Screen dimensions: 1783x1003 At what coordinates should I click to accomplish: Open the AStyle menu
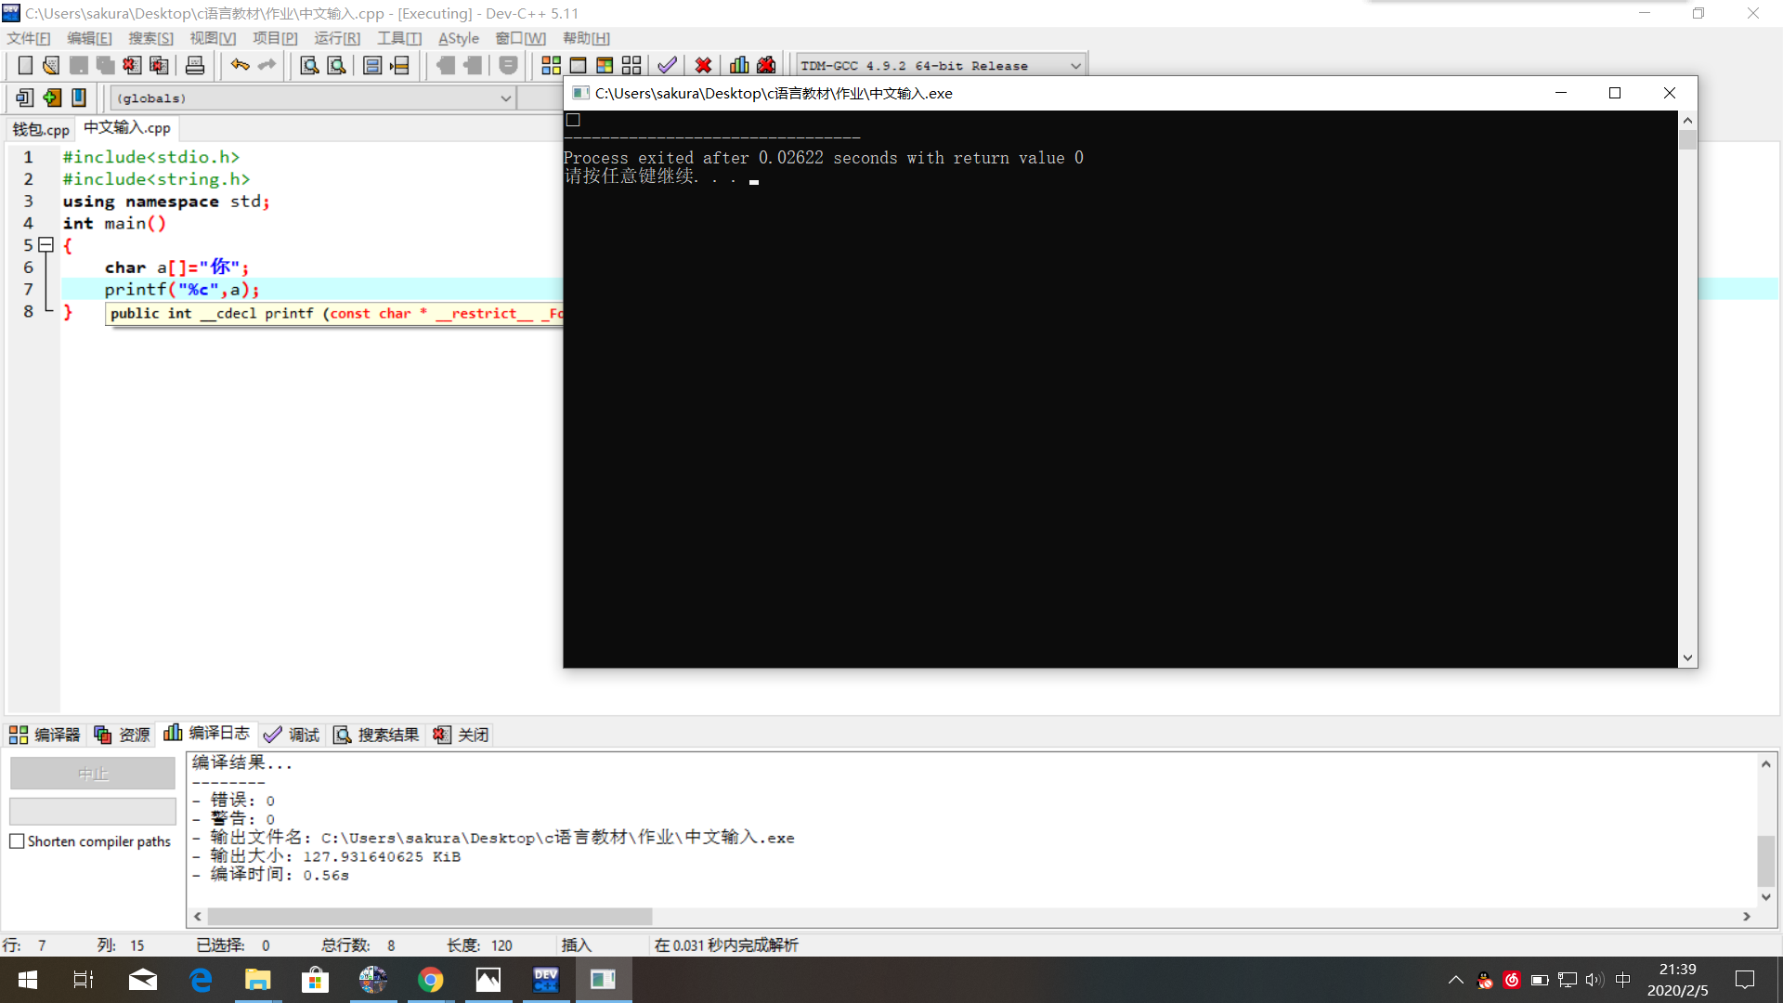click(458, 38)
